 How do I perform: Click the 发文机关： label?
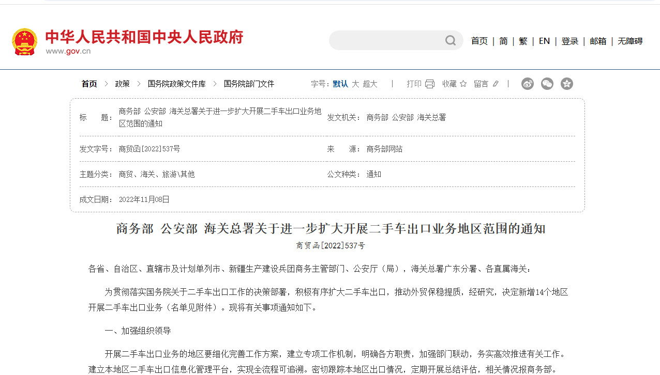click(x=344, y=117)
